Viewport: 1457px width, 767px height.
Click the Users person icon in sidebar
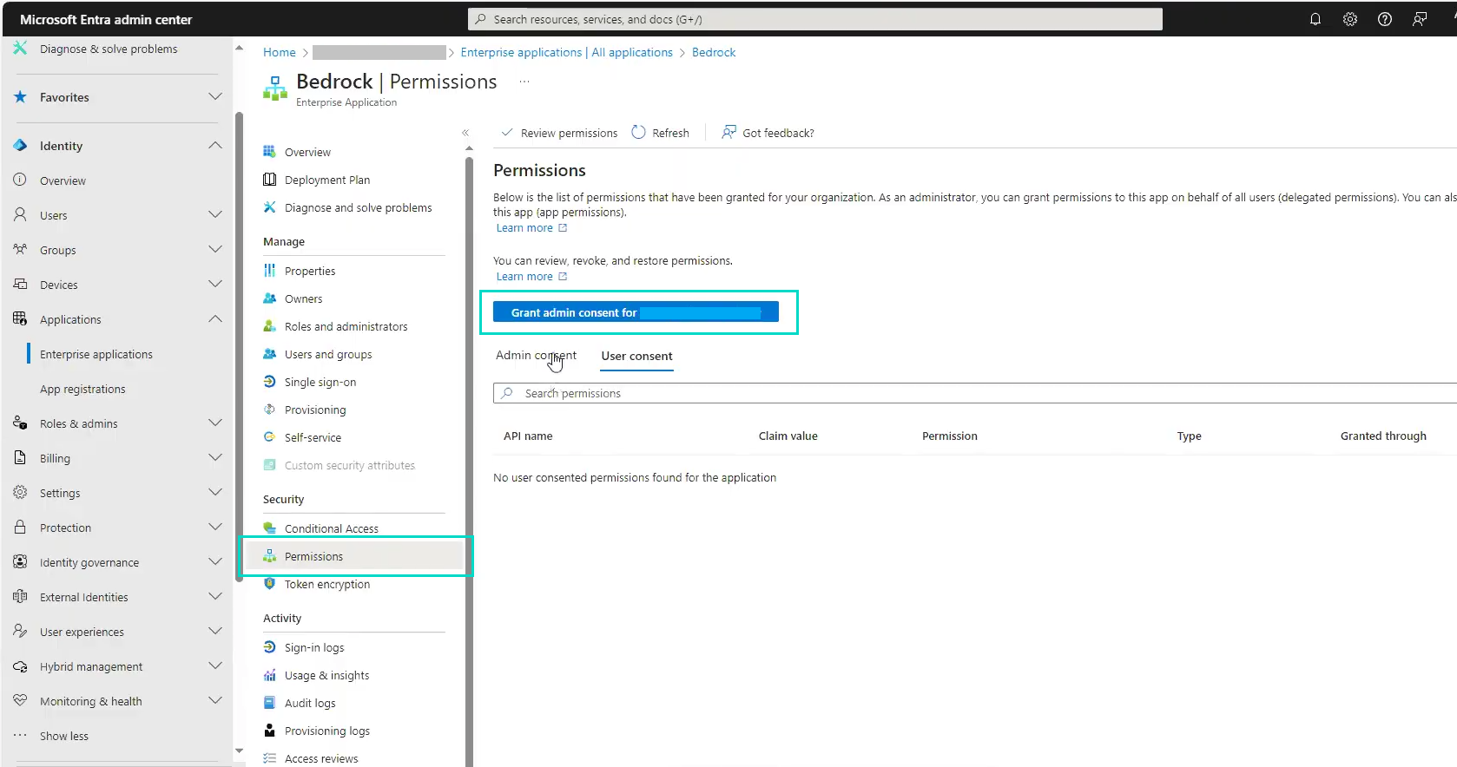click(20, 214)
